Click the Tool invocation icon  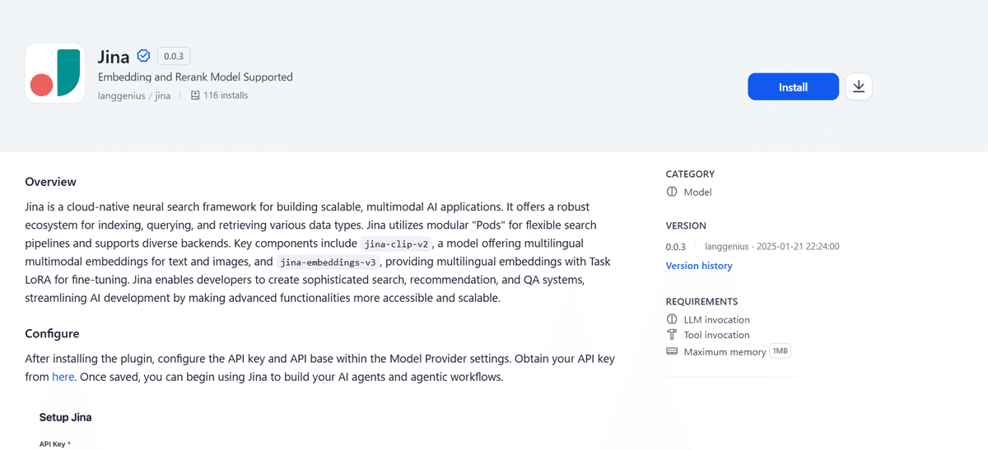click(672, 335)
